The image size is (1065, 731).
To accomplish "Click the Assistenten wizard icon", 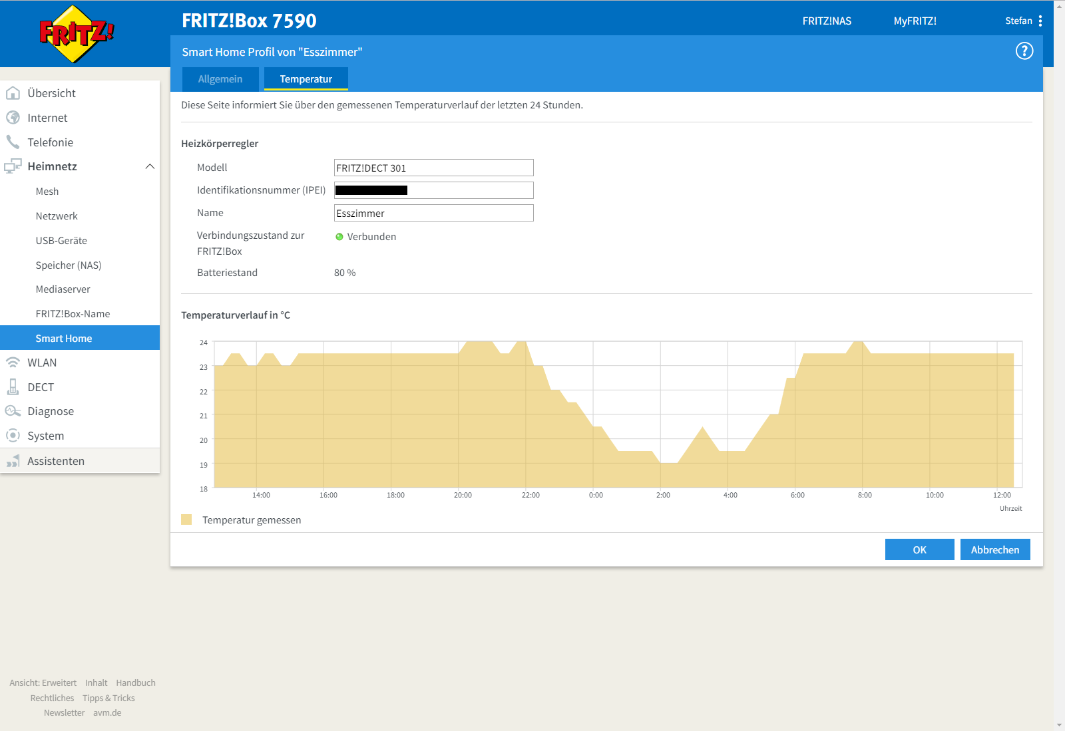I will coord(13,461).
